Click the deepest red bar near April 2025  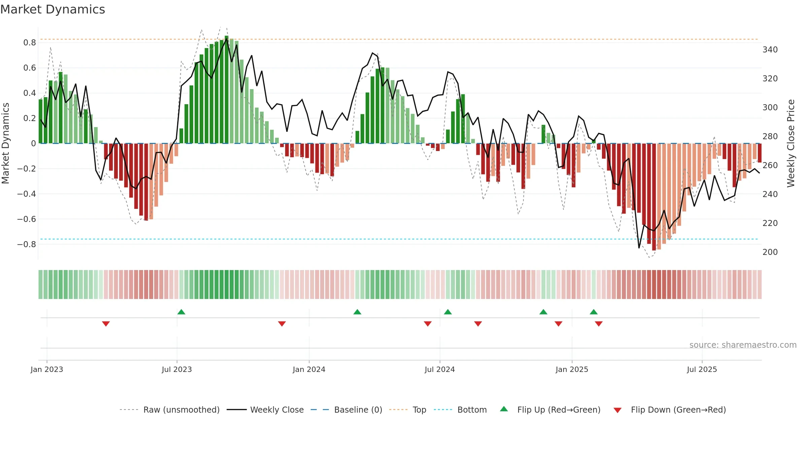click(x=654, y=197)
